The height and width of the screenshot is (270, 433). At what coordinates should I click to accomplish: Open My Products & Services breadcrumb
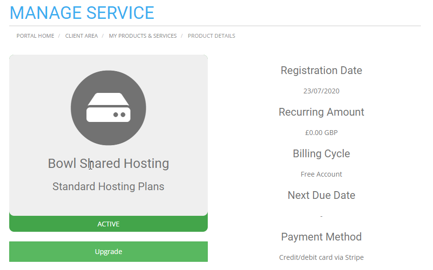[143, 36]
